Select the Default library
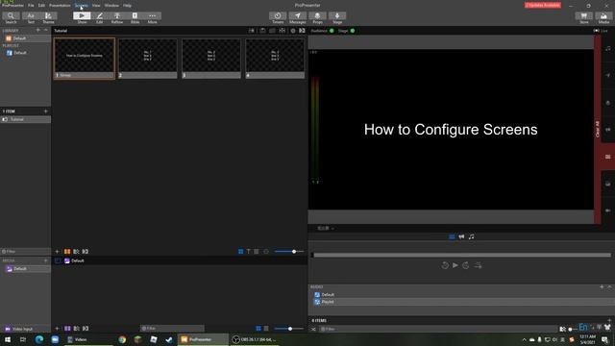Screen dimensions: 615x346 26,38
